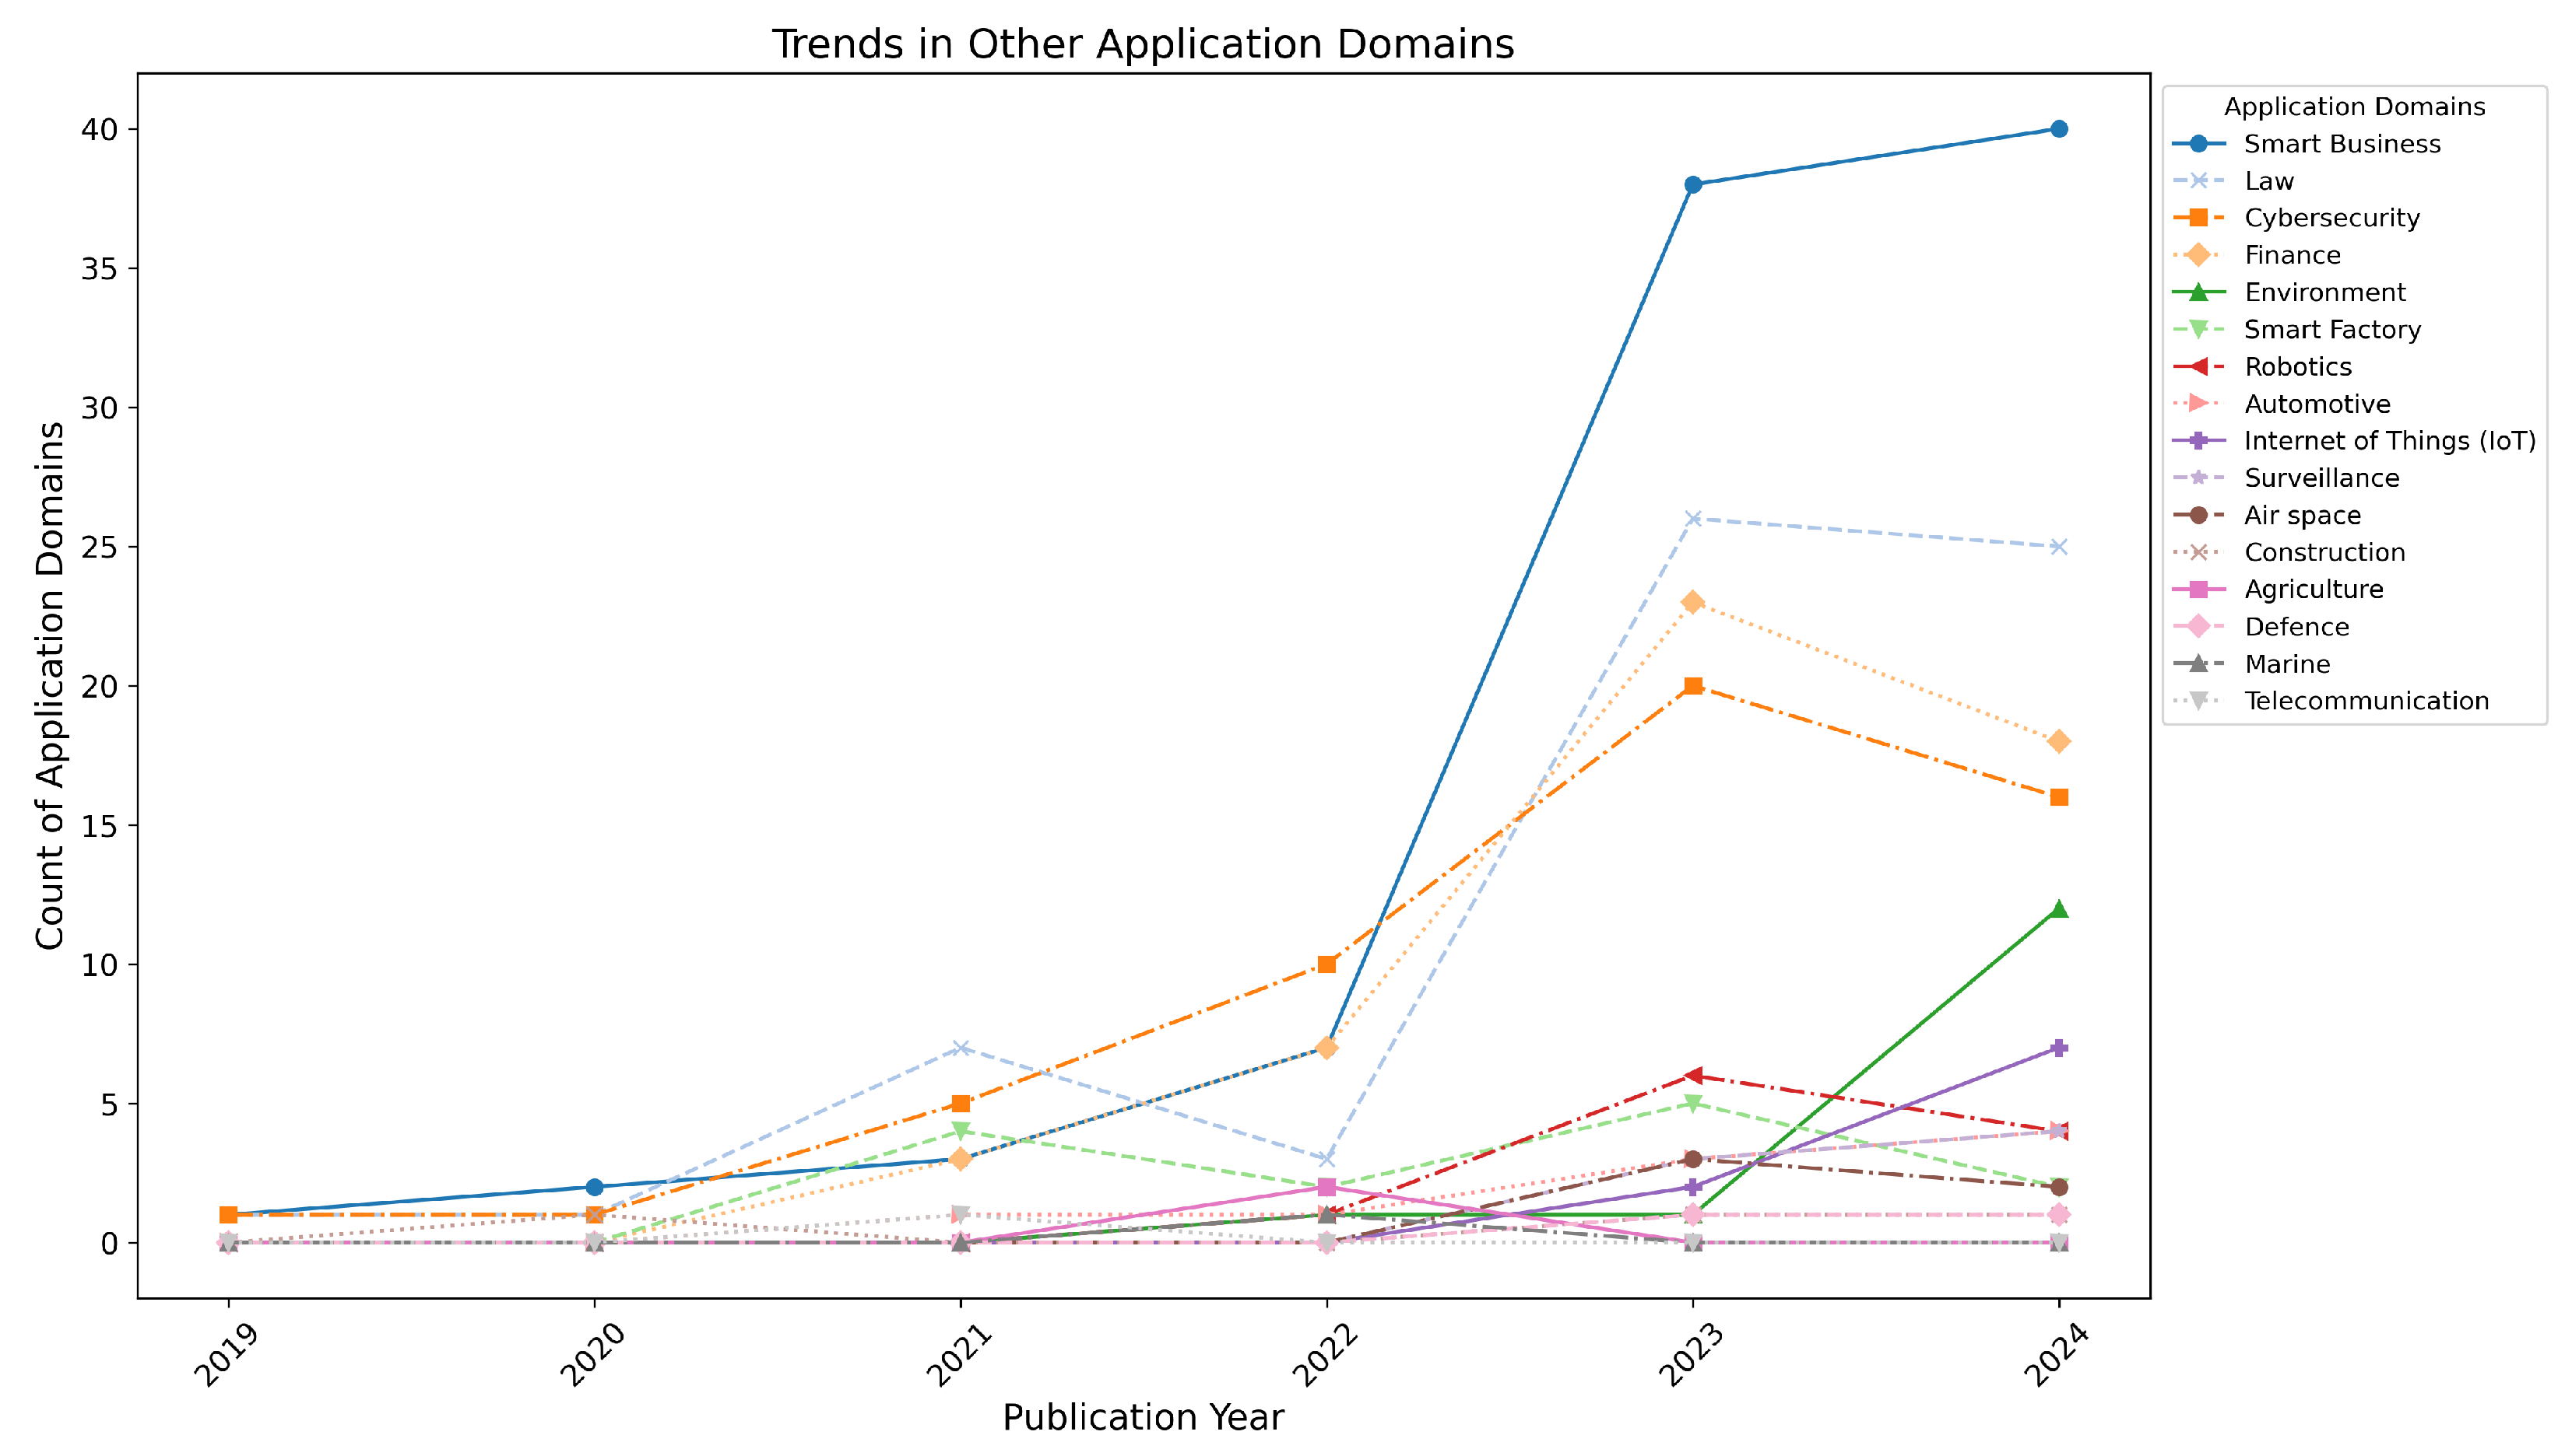Click the Telecommunication legend marker
Viewport: 2572px width, 1456px height.
pos(2198,701)
